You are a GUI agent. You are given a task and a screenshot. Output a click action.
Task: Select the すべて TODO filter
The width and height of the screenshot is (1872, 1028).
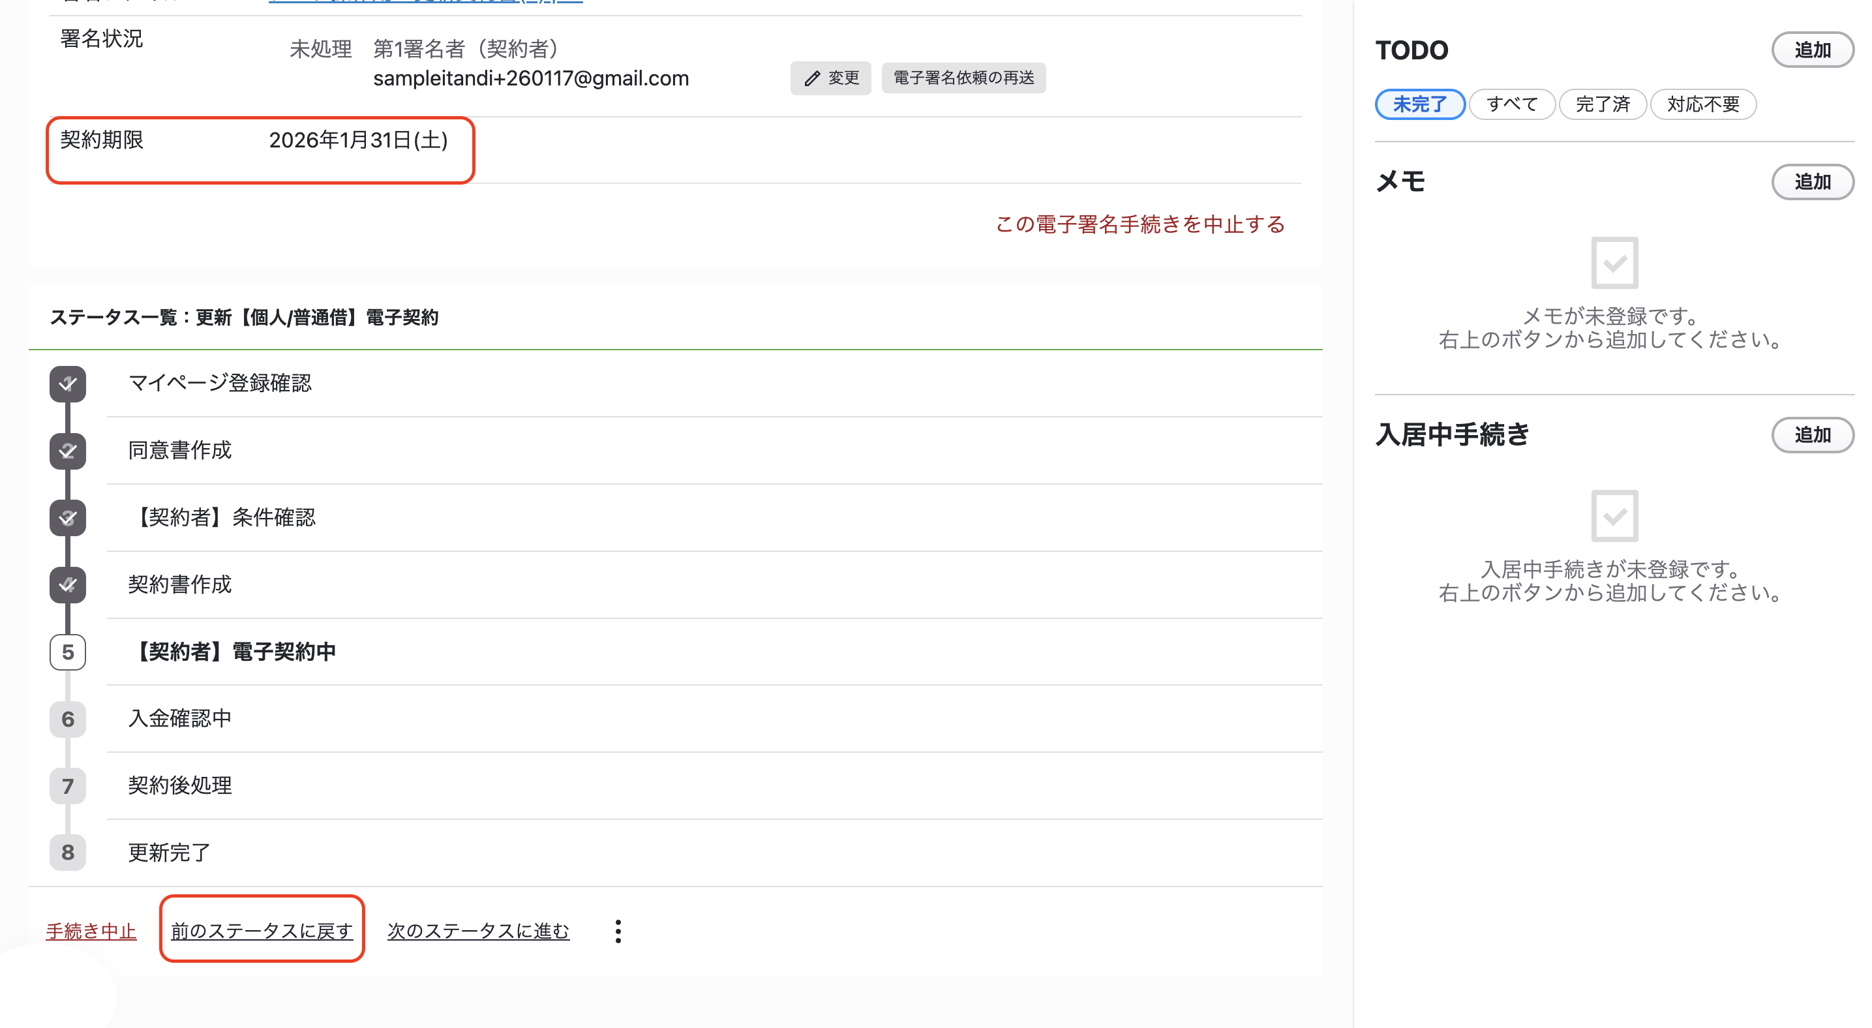point(1513,104)
